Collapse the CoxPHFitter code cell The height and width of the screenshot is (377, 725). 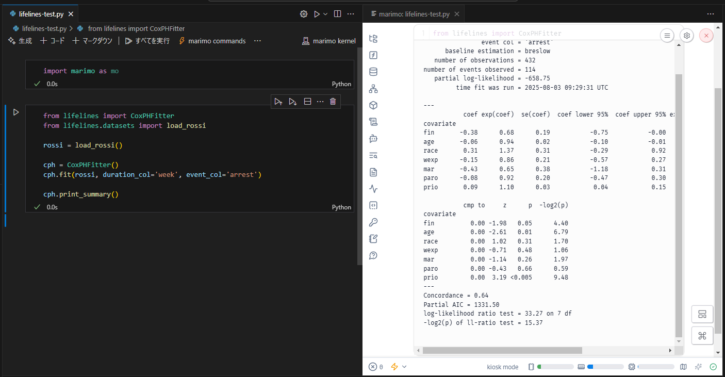pos(307,101)
